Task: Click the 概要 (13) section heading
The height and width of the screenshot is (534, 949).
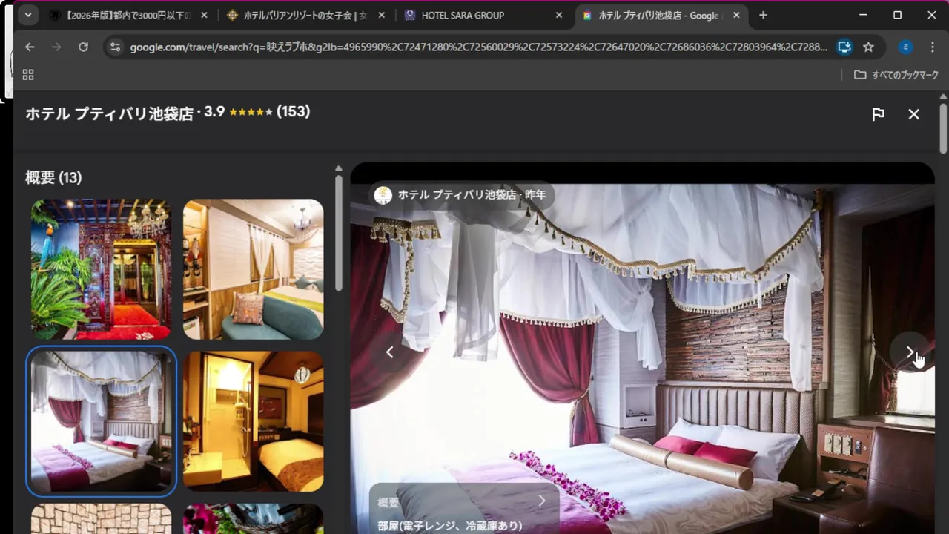Action: pyautogui.click(x=53, y=177)
